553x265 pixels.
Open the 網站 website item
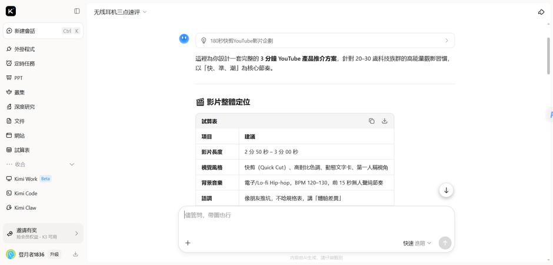click(x=43, y=135)
